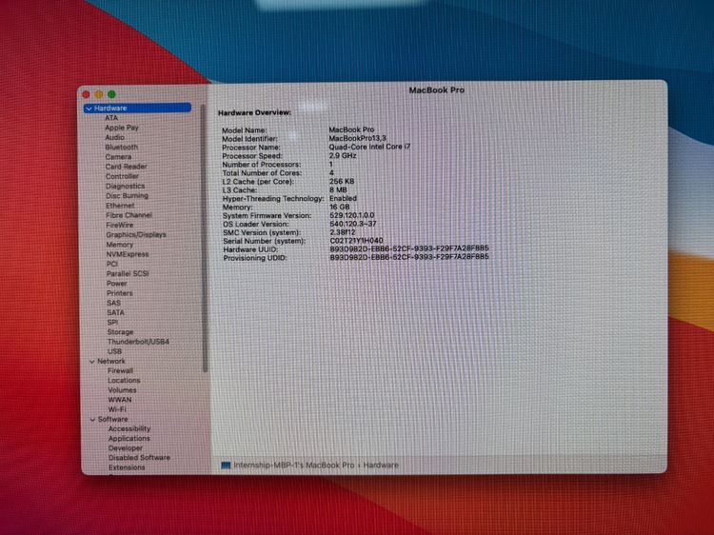This screenshot has width=714, height=535.
Task: Select Apple Pay in the sidebar
Action: pos(122,128)
